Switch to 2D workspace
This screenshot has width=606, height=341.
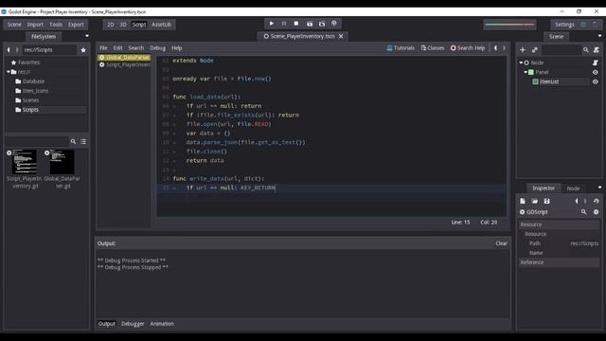[x=111, y=25]
